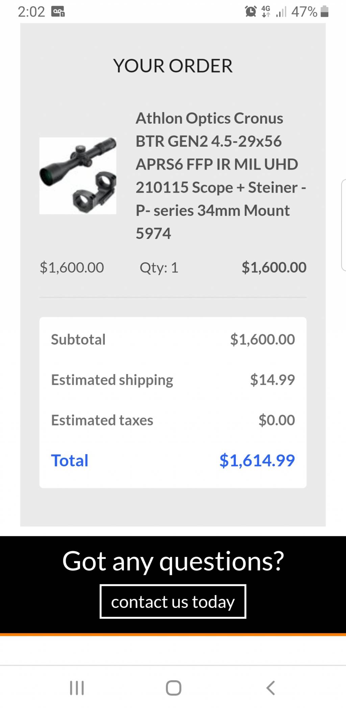Screen dimensions: 346x711
Task: Tap the Total amount $1,614.99
Action: (x=257, y=460)
